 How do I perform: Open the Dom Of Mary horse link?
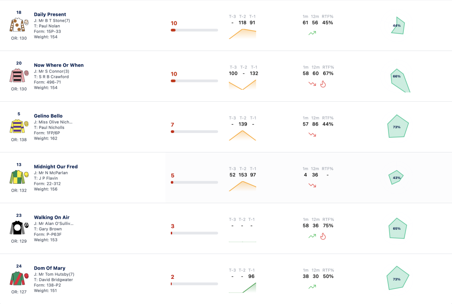[49, 268]
